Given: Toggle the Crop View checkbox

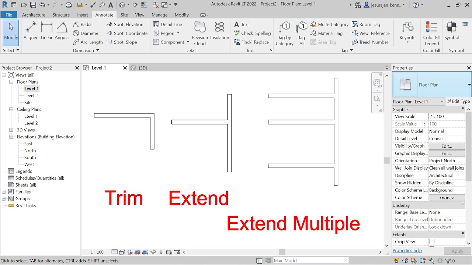Looking at the screenshot, I should [432, 241].
